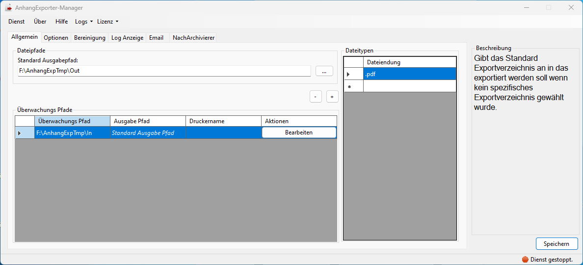Minimize the AnhangExporter-Manager window

coord(527,7)
